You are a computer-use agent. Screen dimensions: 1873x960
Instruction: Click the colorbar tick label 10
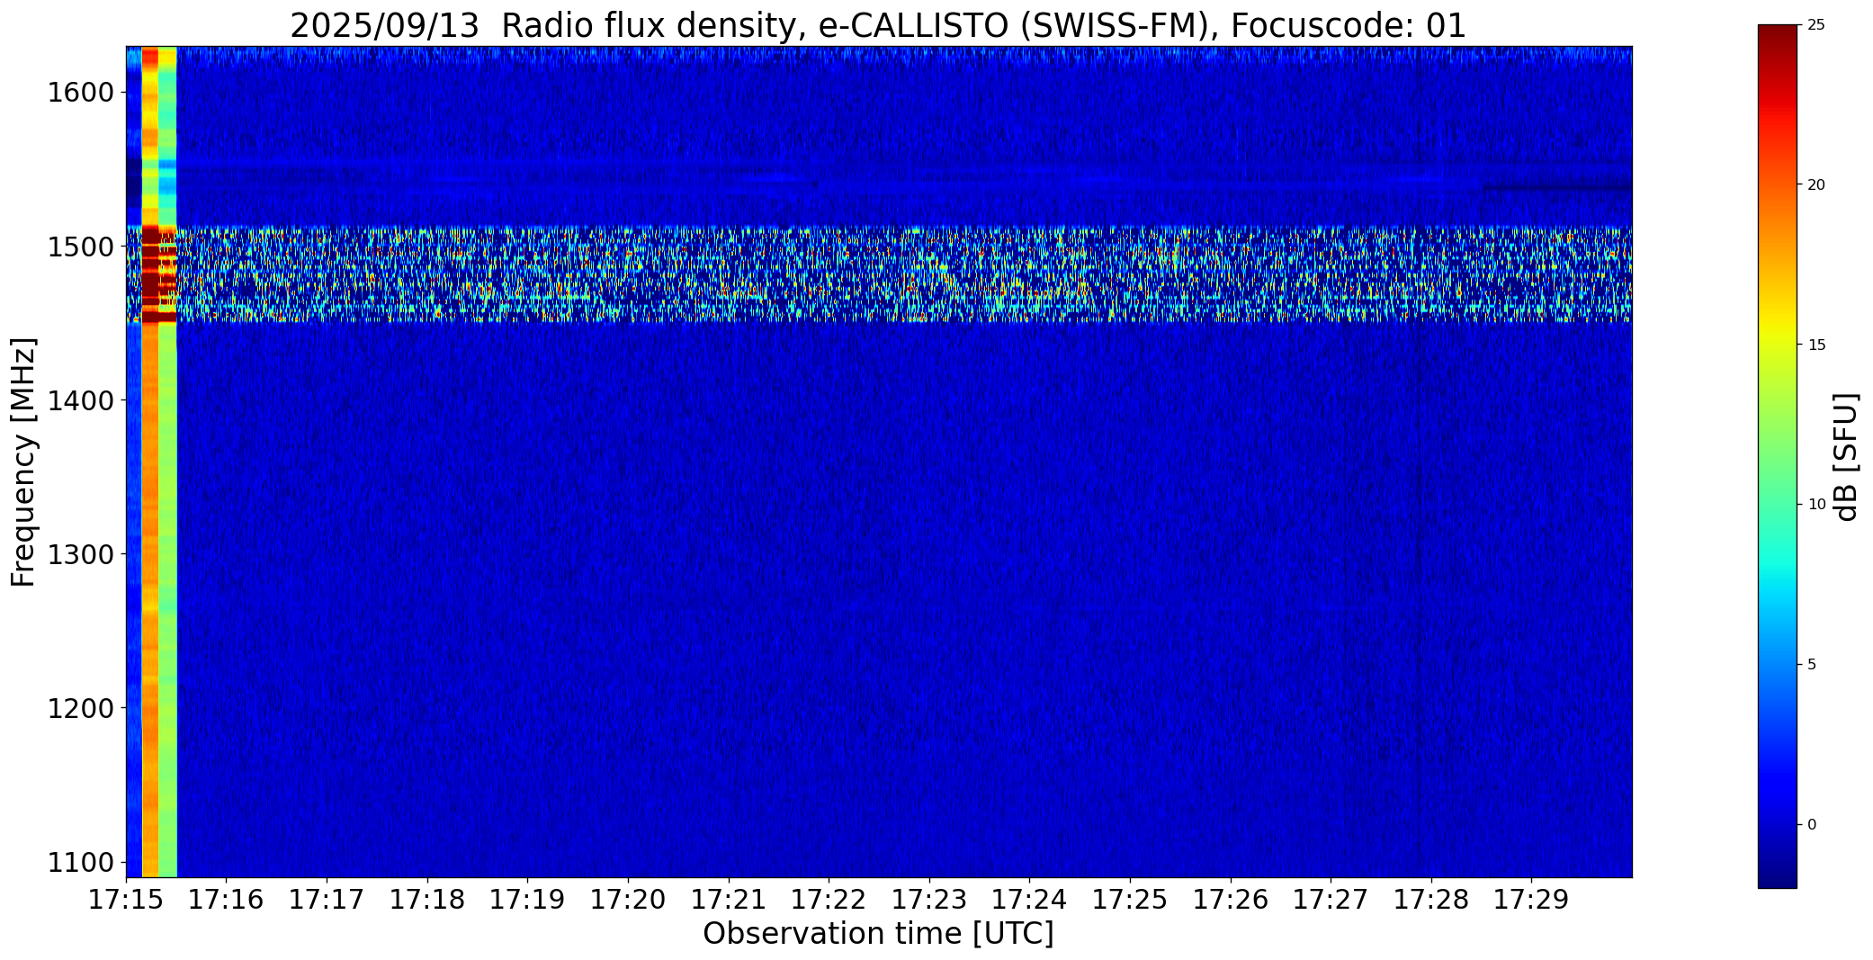1816,504
